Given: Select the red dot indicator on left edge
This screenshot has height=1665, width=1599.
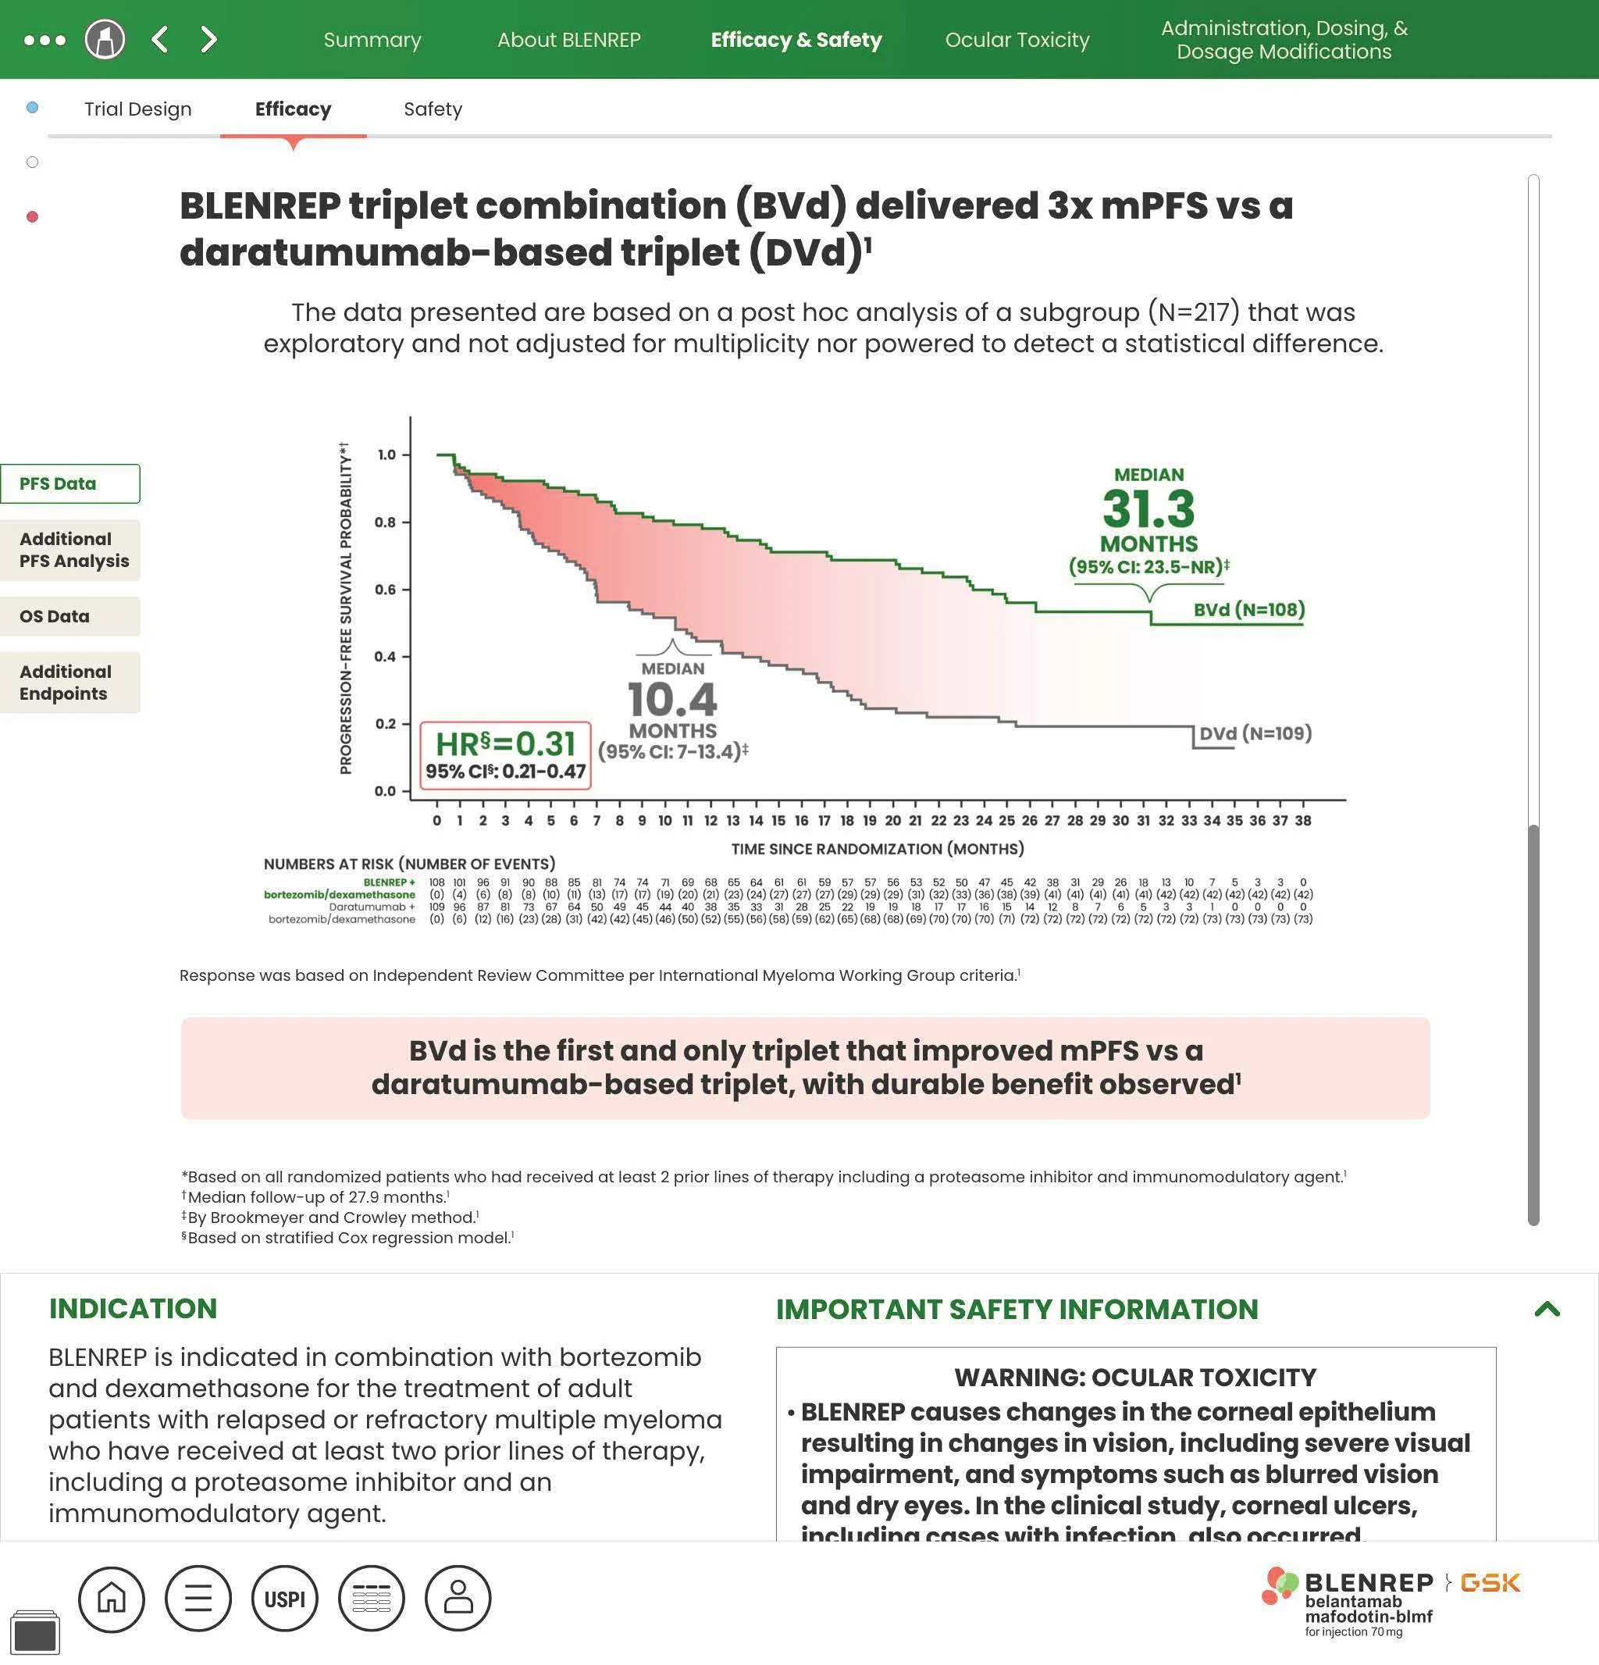Looking at the screenshot, I should 32,216.
